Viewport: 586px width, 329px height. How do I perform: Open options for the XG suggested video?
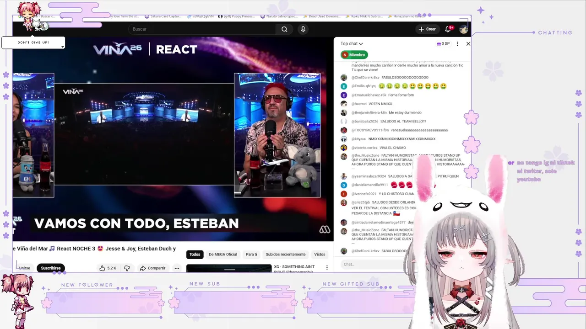point(327,268)
